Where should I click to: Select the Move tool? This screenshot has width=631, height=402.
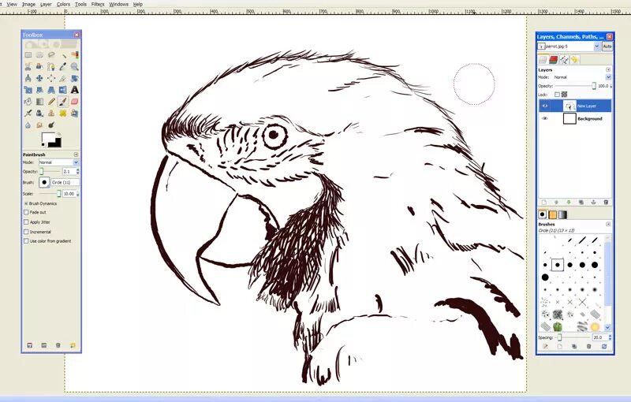pyautogui.click(x=39, y=78)
